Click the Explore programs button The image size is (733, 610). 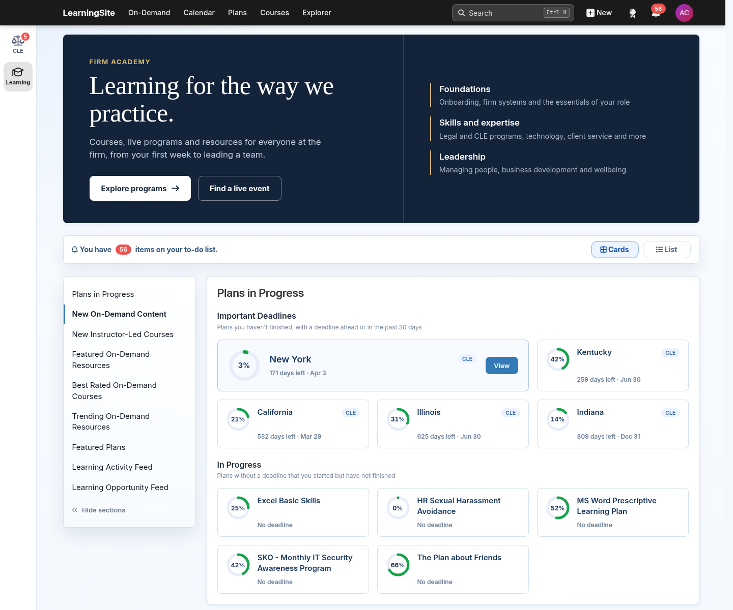[140, 188]
